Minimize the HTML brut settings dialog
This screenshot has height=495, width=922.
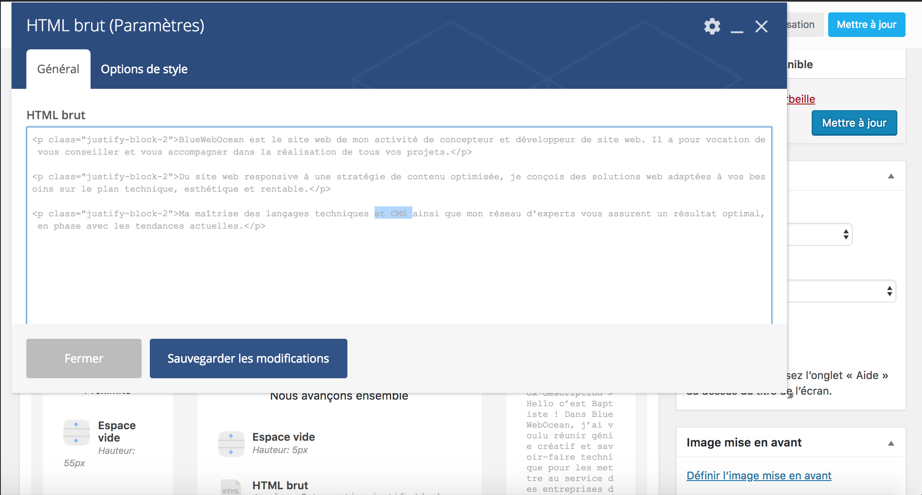[x=737, y=27]
